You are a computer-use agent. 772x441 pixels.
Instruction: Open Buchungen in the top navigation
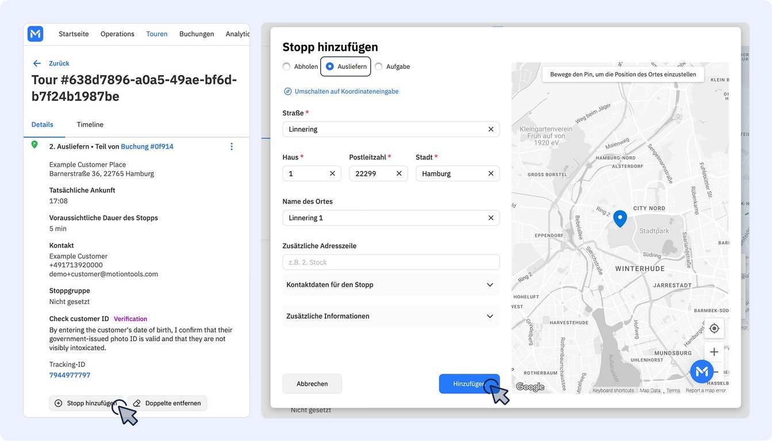[x=197, y=34]
